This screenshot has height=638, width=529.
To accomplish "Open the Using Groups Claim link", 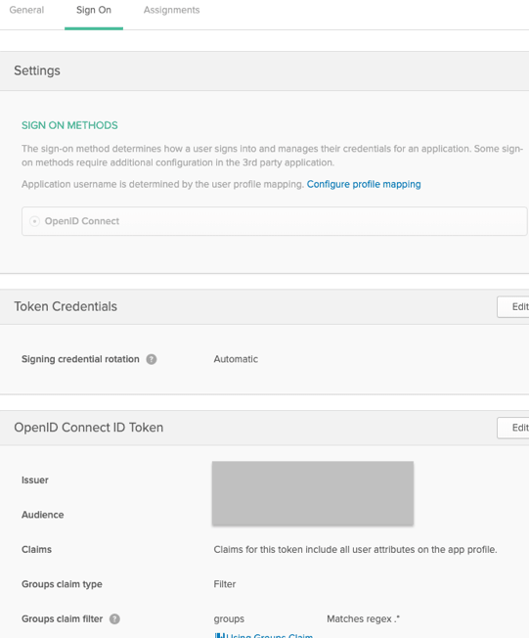I will tap(264, 635).
